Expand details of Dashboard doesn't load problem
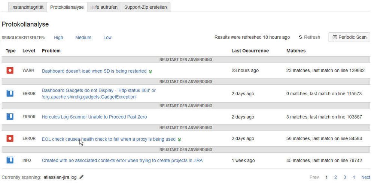The width and height of the screenshot is (374, 183). [150, 71]
